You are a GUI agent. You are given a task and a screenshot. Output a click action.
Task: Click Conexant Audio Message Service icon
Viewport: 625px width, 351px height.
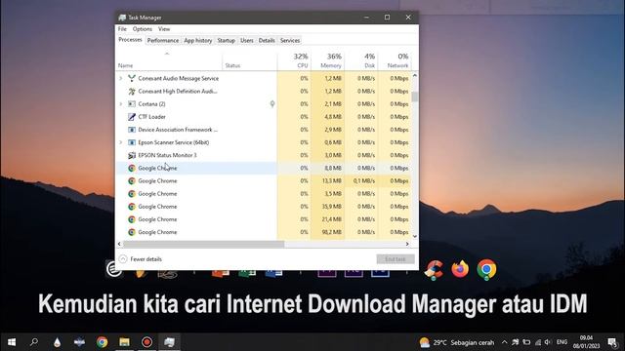click(x=132, y=78)
